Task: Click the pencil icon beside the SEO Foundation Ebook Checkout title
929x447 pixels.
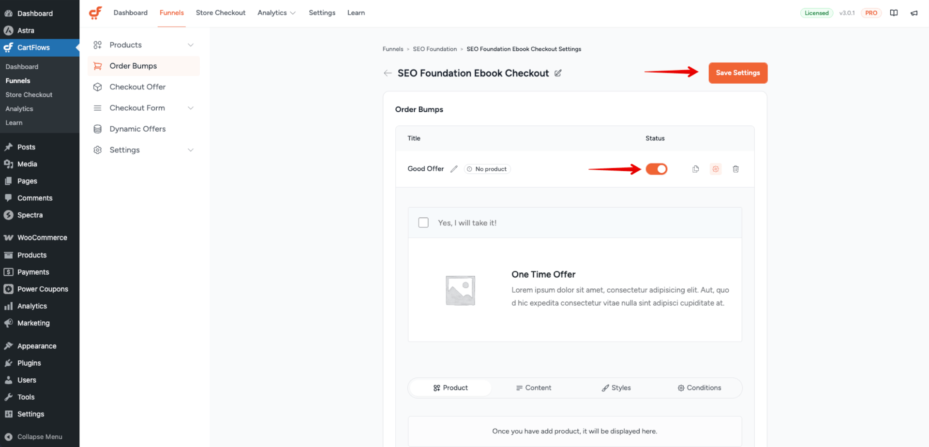Action: tap(558, 73)
